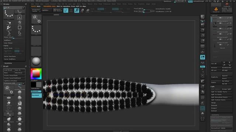Viewport: 236px width, 132px height.
Task: Expand the Merge section
Action: 214,103
